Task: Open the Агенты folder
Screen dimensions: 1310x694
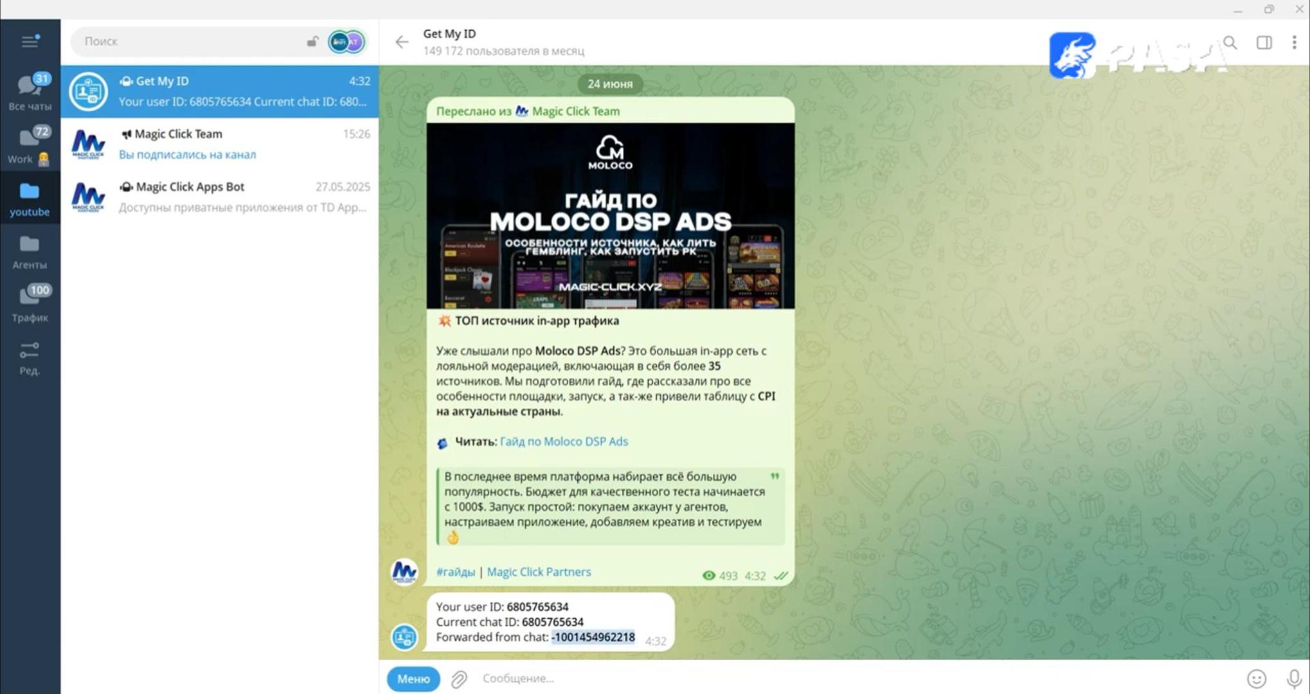Action: (x=30, y=251)
